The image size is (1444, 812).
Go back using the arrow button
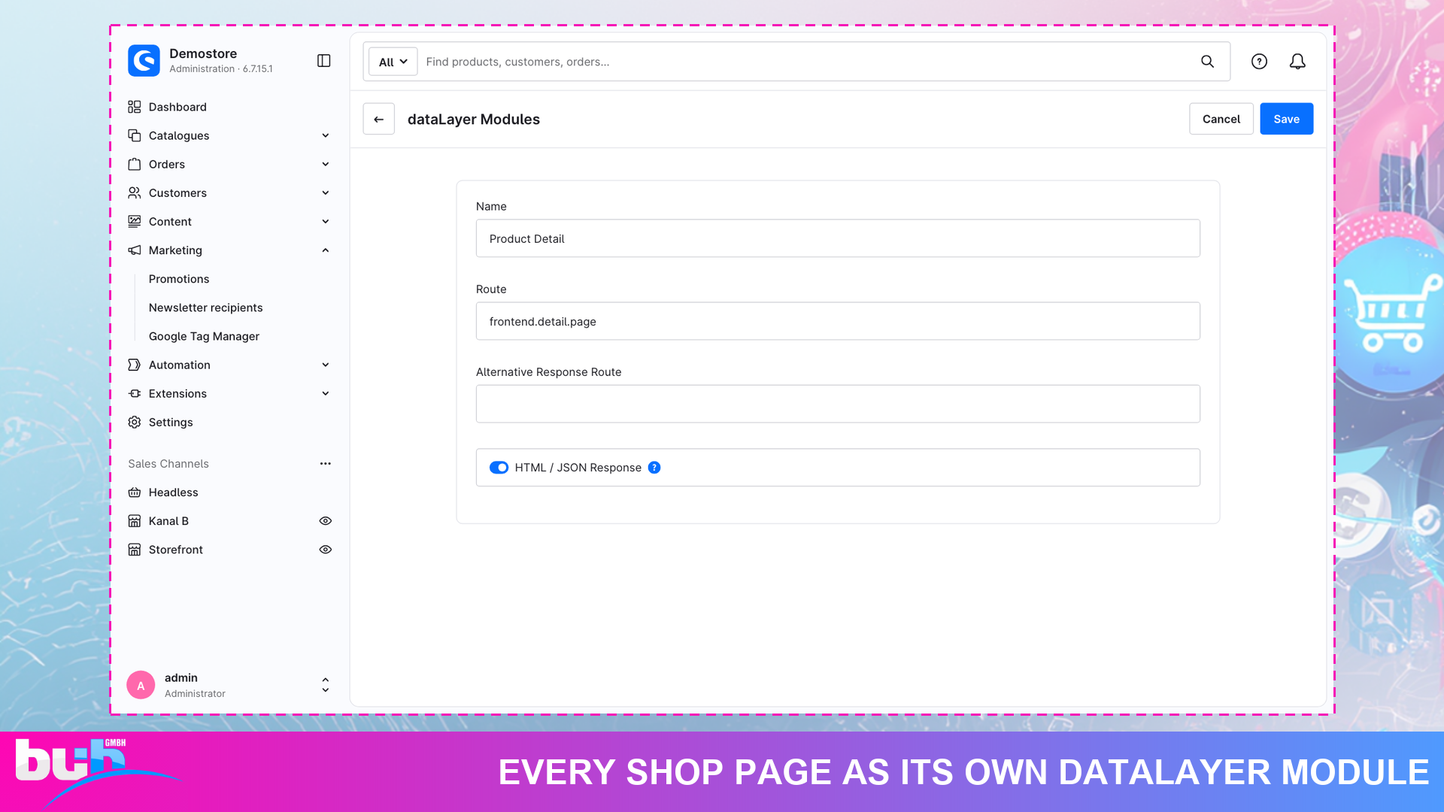(x=379, y=119)
